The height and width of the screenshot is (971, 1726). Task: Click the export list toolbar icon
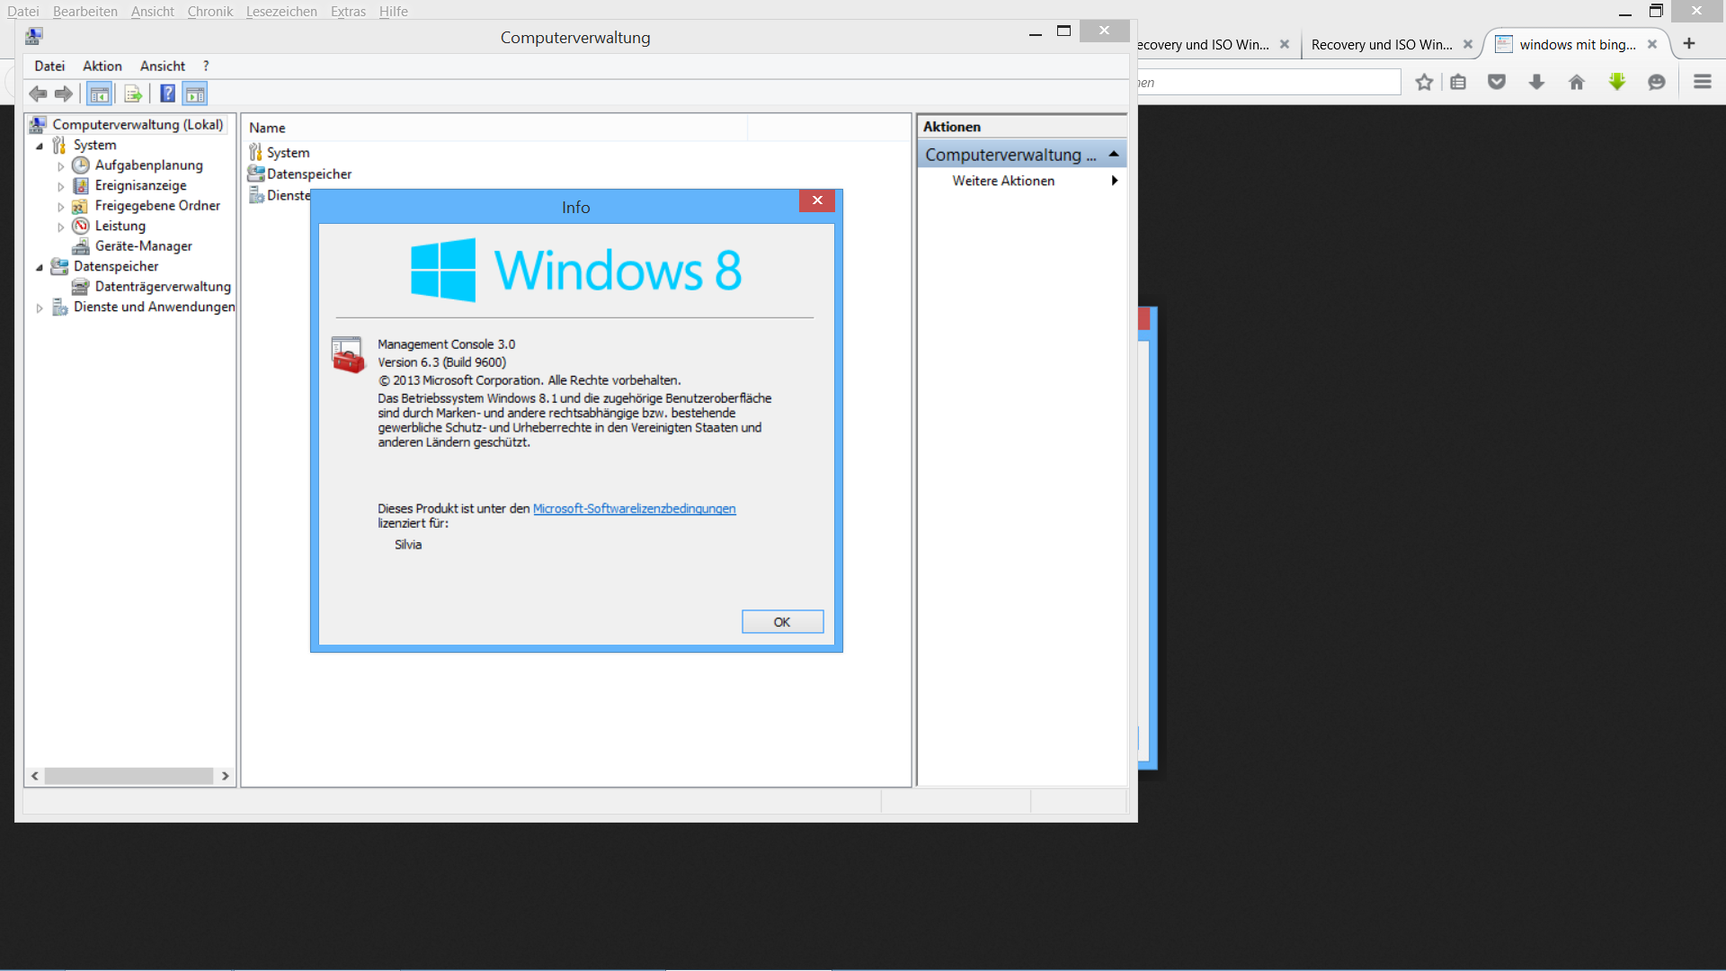(133, 94)
